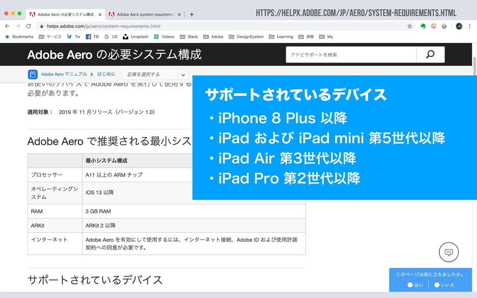Viewport: 477px width, 298px height.
Task: Open the FB Facebook bookmark
Action: (92, 37)
